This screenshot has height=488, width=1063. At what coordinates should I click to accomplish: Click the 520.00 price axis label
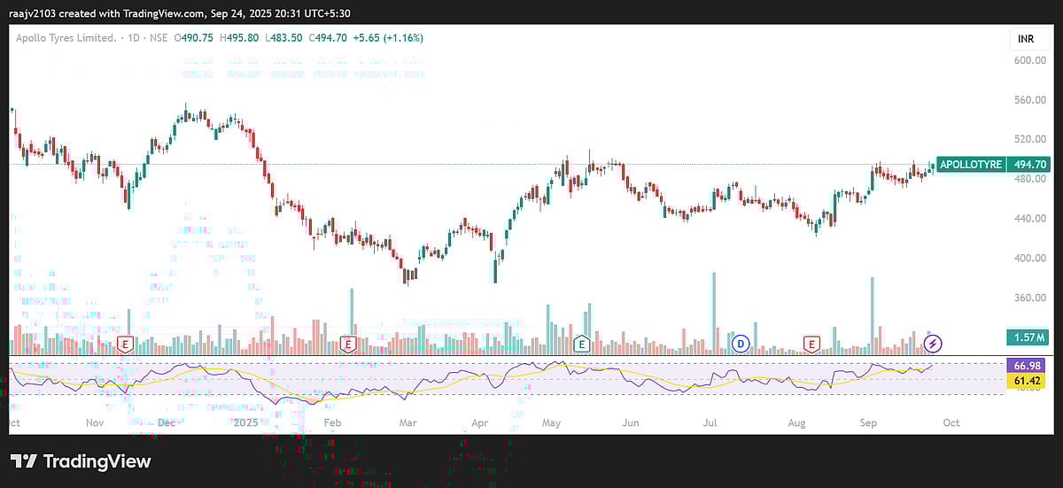(1031, 139)
